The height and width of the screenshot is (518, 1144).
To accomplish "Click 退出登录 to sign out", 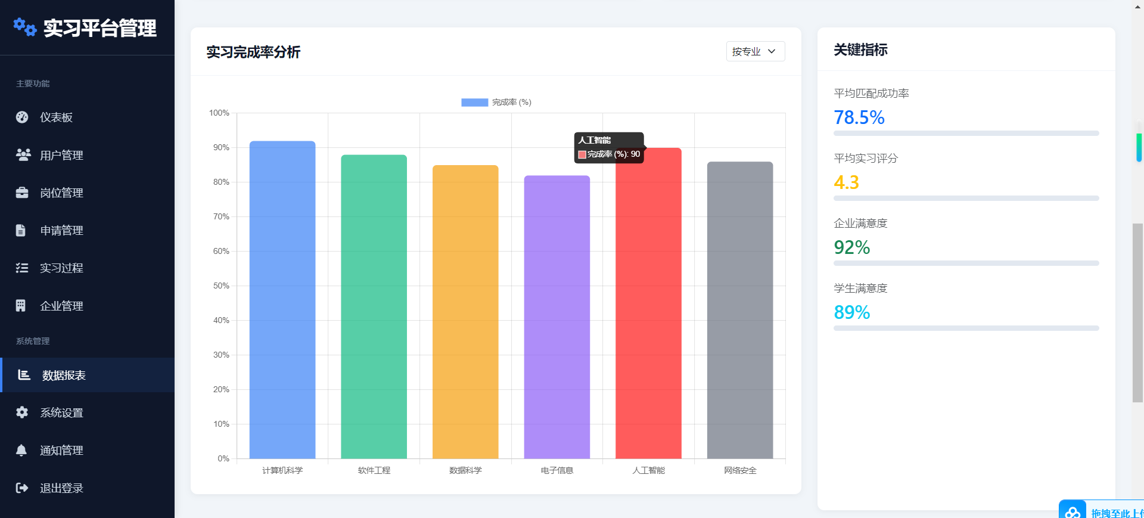I will tap(88, 488).
